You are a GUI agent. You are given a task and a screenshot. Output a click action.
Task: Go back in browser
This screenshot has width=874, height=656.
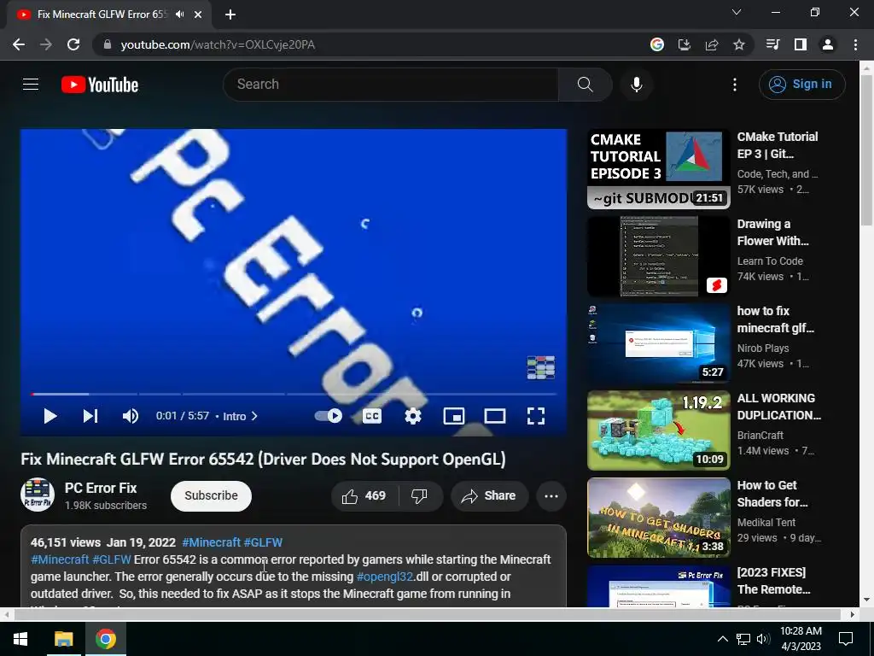tap(19, 44)
